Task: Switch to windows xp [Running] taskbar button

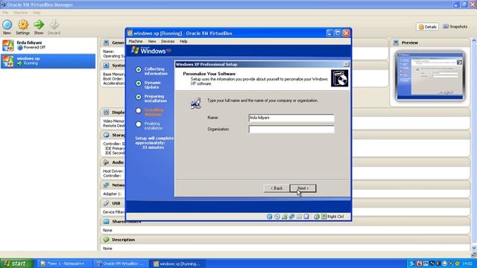Action: (x=177, y=264)
